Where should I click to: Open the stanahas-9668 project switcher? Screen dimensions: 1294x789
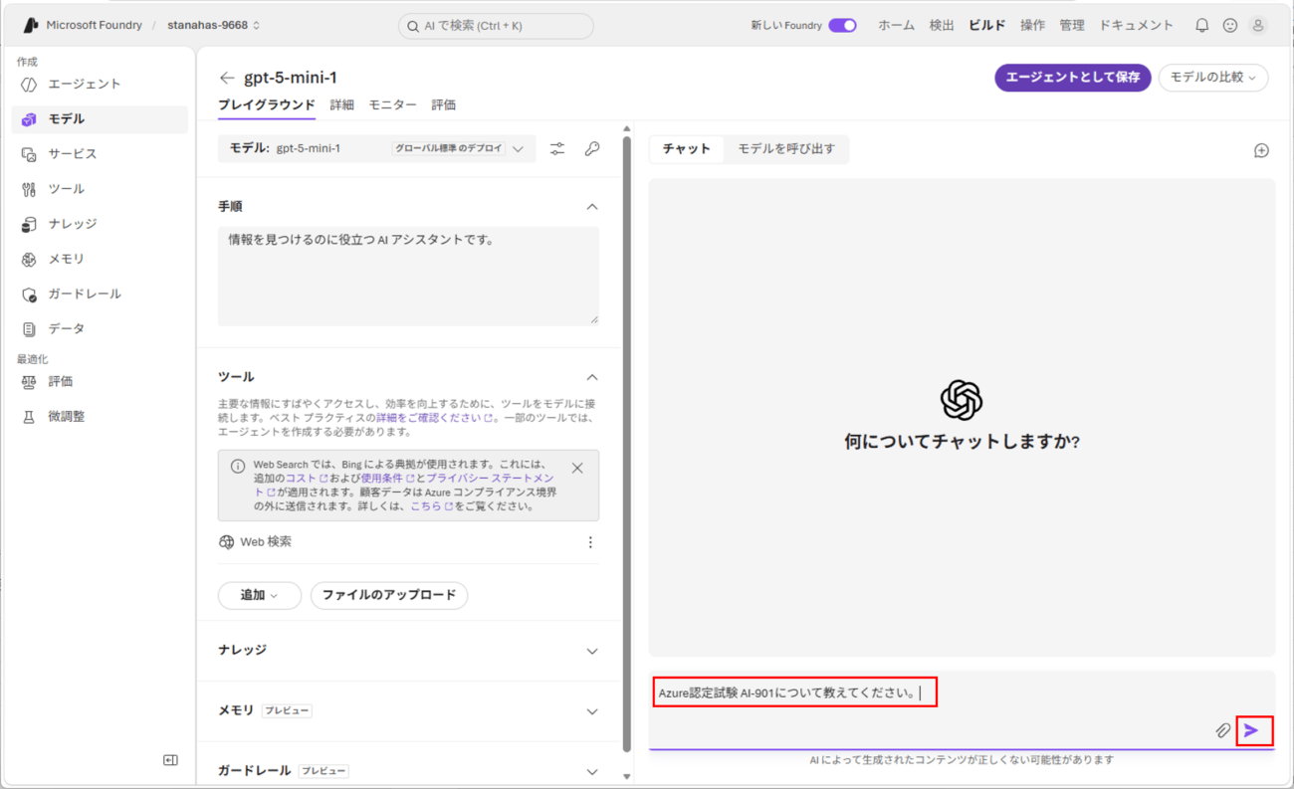tap(214, 26)
